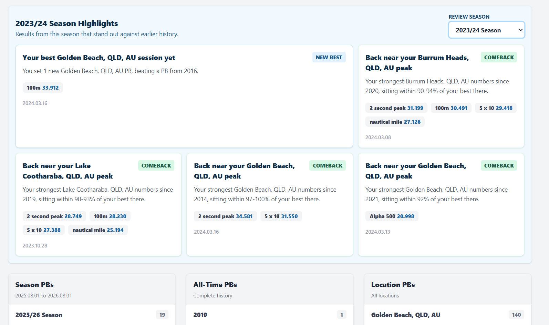This screenshot has width=549, height=325.
Task: Select the nautical mile 27.126 chip
Action: tap(395, 122)
